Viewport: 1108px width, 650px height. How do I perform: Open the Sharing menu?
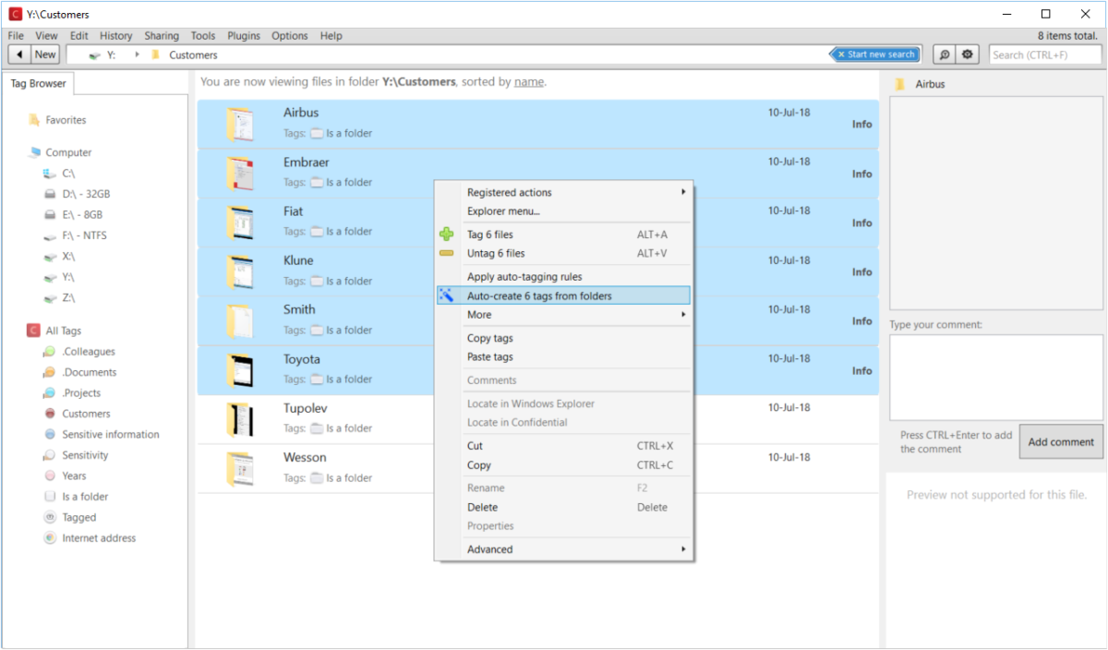162,35
